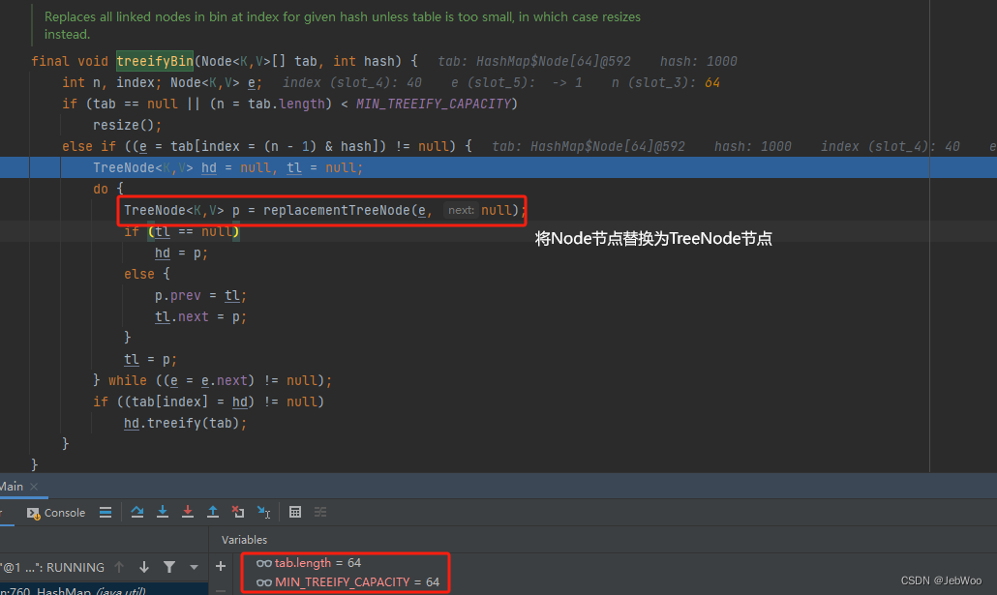
Task: Click the Step Over icon
Action: click(137, 512)
